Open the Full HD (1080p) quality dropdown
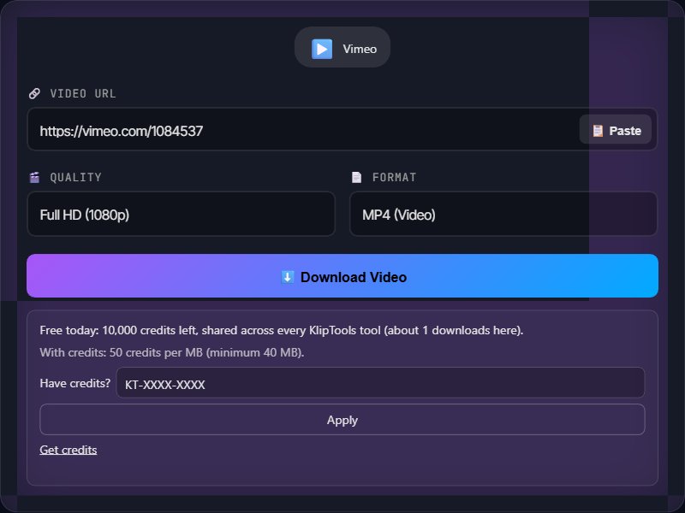This screenshot has height=513, width=685. click(x=182, y=215)
